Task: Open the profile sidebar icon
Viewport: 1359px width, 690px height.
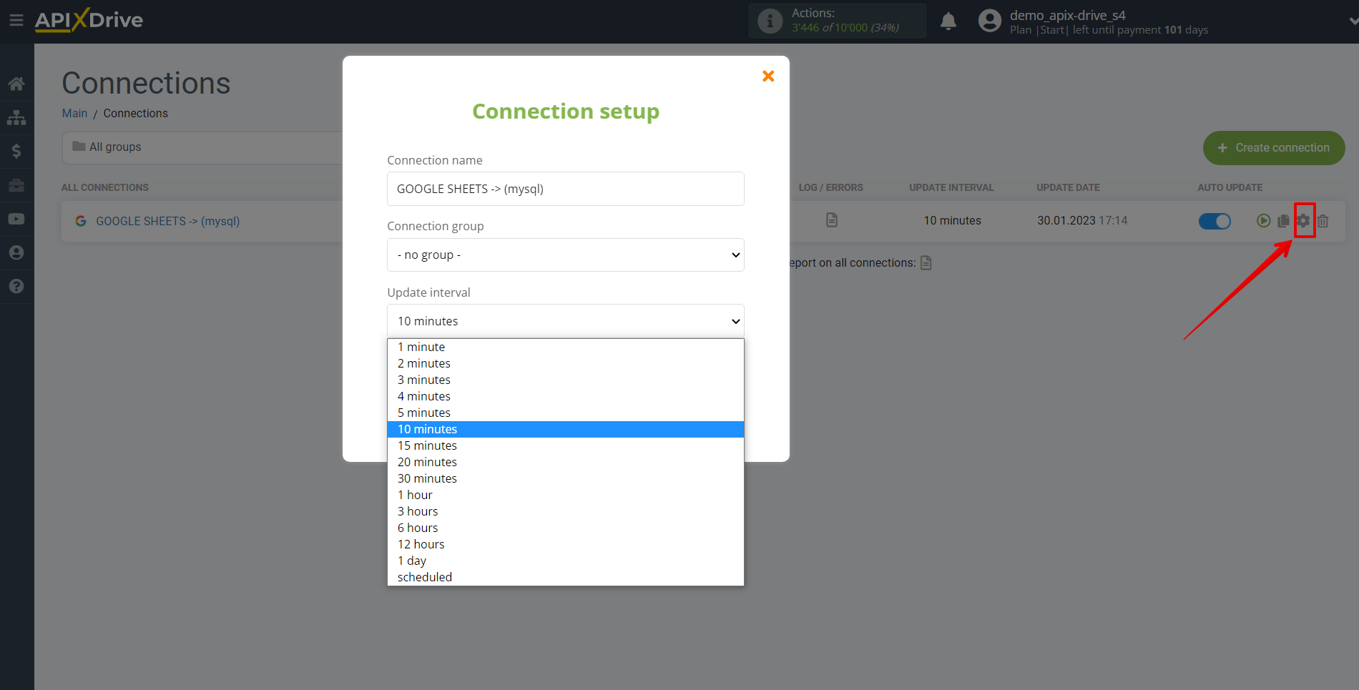Action: [16, 252]
